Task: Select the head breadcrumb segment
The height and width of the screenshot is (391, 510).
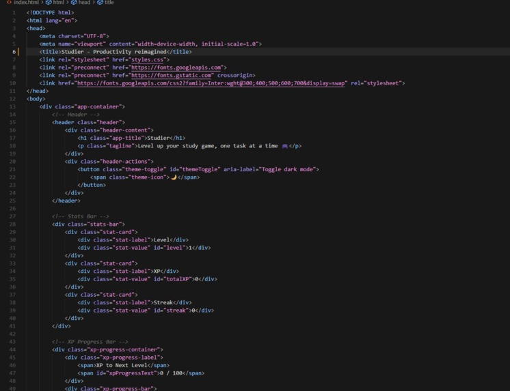Action: click(x=84, y=2)
